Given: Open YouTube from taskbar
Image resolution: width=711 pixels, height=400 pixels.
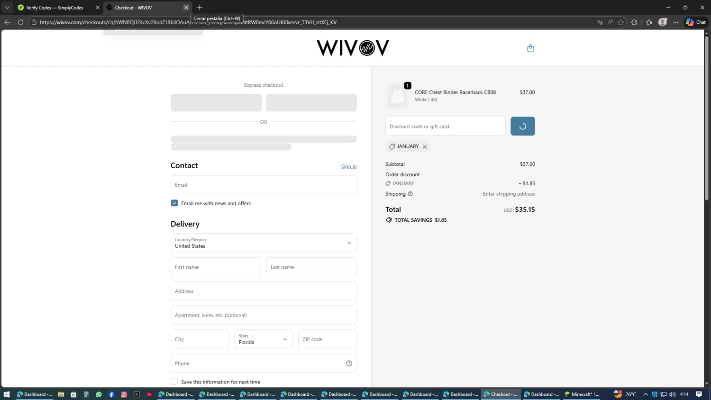Looking at the screenshot, I should coord(149,394).
